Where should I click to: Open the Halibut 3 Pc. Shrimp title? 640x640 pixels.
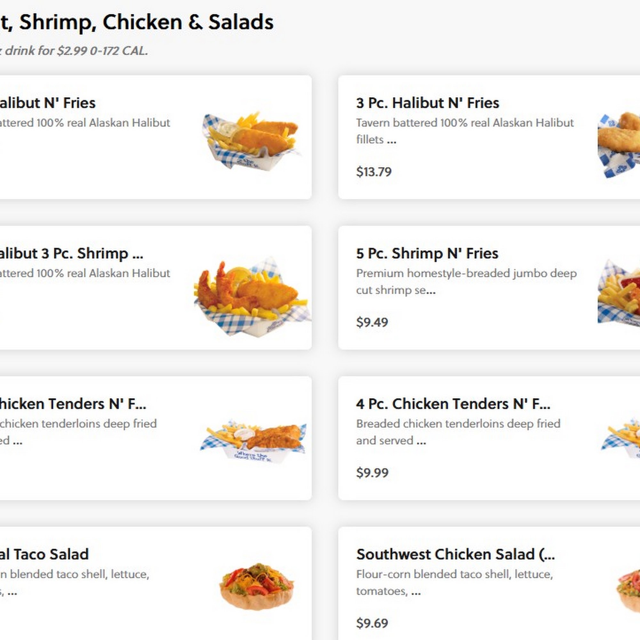pyautogui.click(x=71, y=253)
